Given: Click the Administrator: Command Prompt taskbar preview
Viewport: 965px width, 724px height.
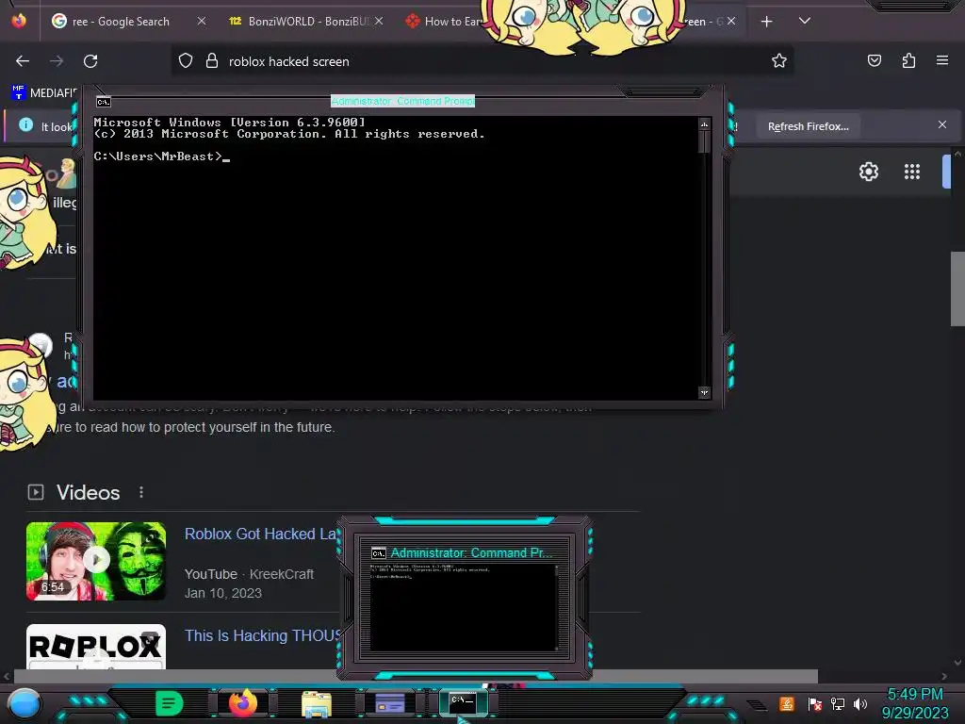Looking at the screenshot, I should pyautogui.click(x=466, y=597).
